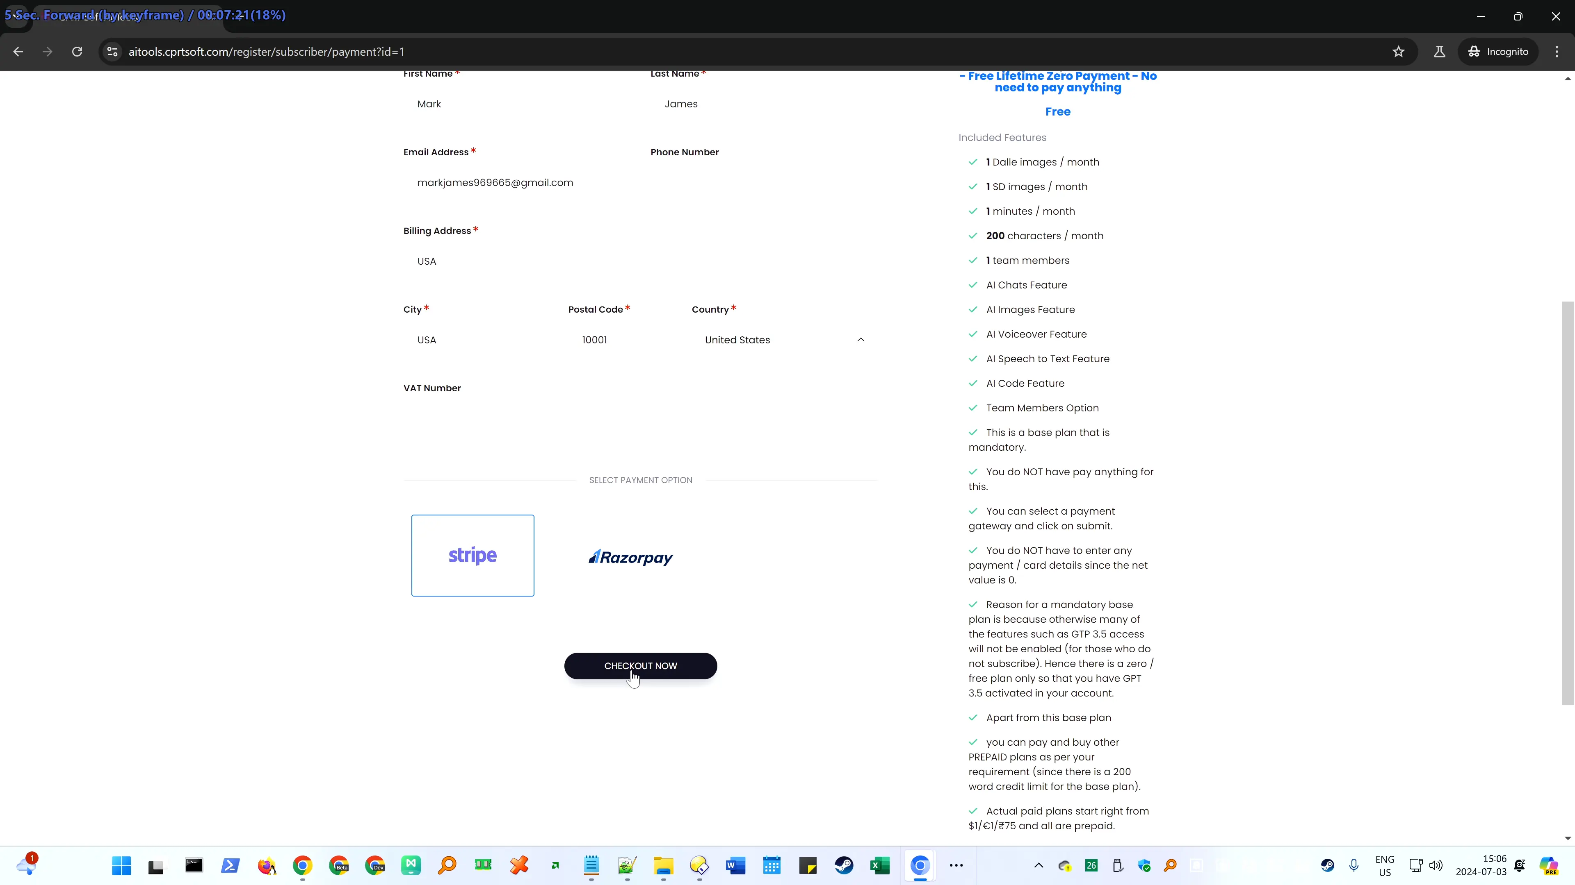Click the bookmark star icon in address bar
Viewport: 1575px width, 885px height.
[1399, 51]
